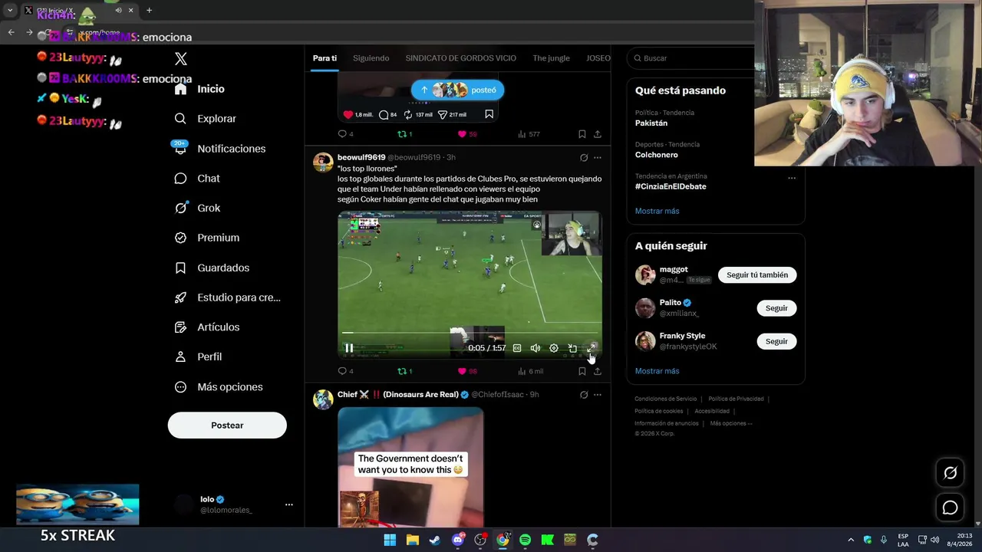This screenshot has width=982, height=552.
Task: Open account menu dots next to lolo
Action: [x=289, y=504]
